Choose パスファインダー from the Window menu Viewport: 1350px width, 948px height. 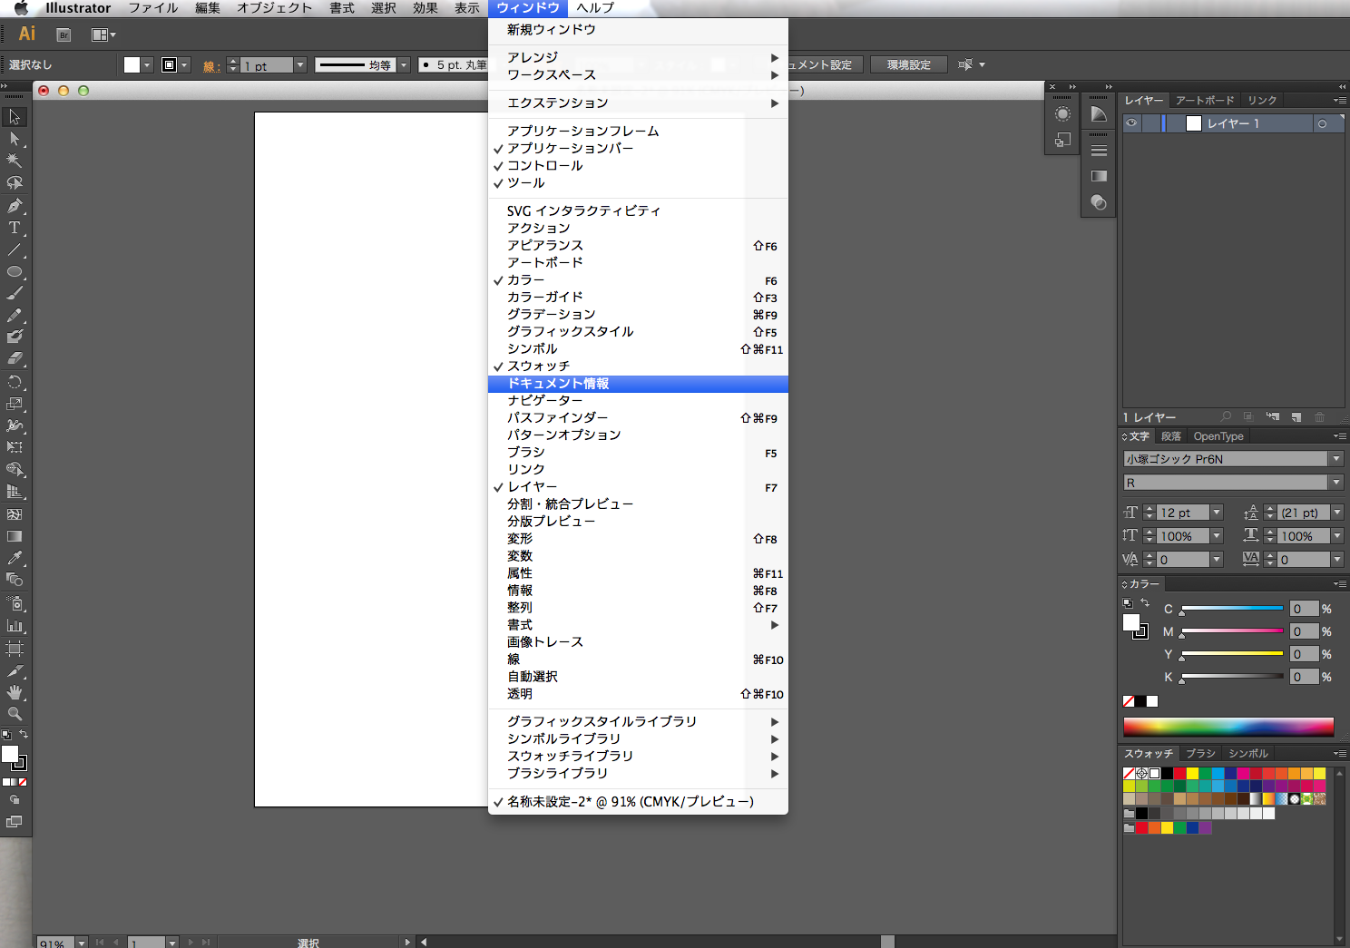click(638, 417)
